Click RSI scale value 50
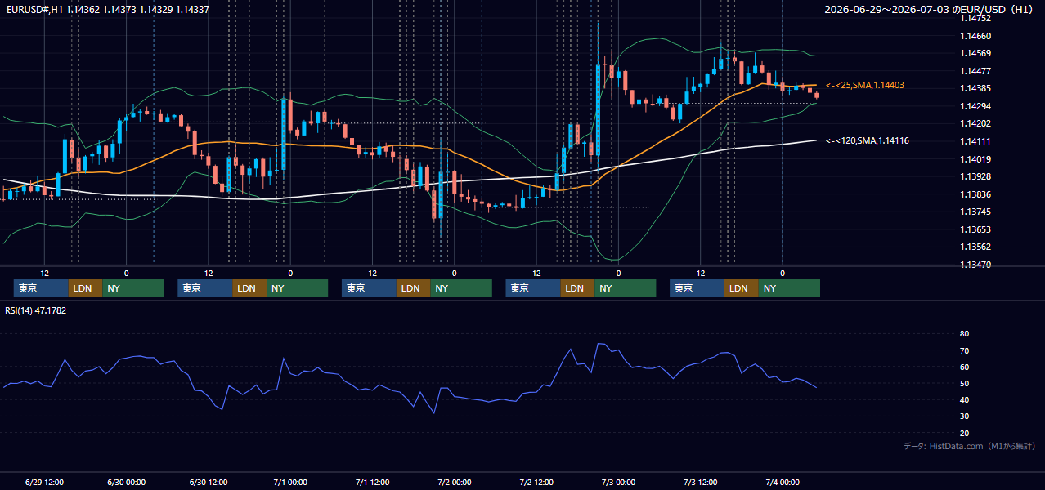This screenshot has width=1045, height=490. coord(964,383)
